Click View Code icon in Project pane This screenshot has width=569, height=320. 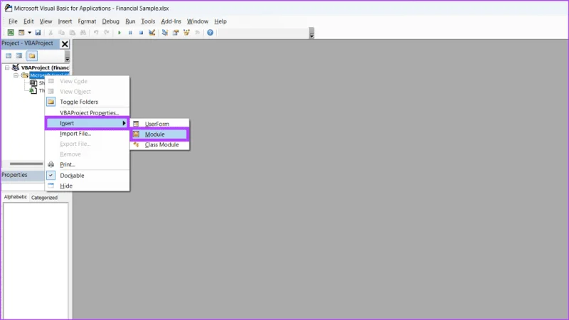[x=9, y=56]
